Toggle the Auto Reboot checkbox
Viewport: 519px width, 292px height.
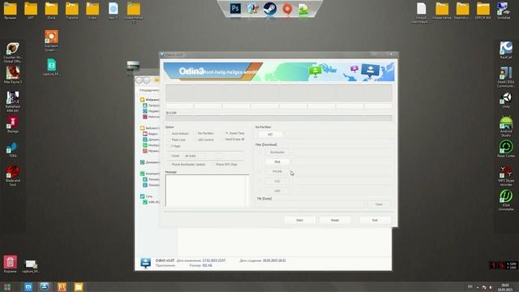(169, 133)
